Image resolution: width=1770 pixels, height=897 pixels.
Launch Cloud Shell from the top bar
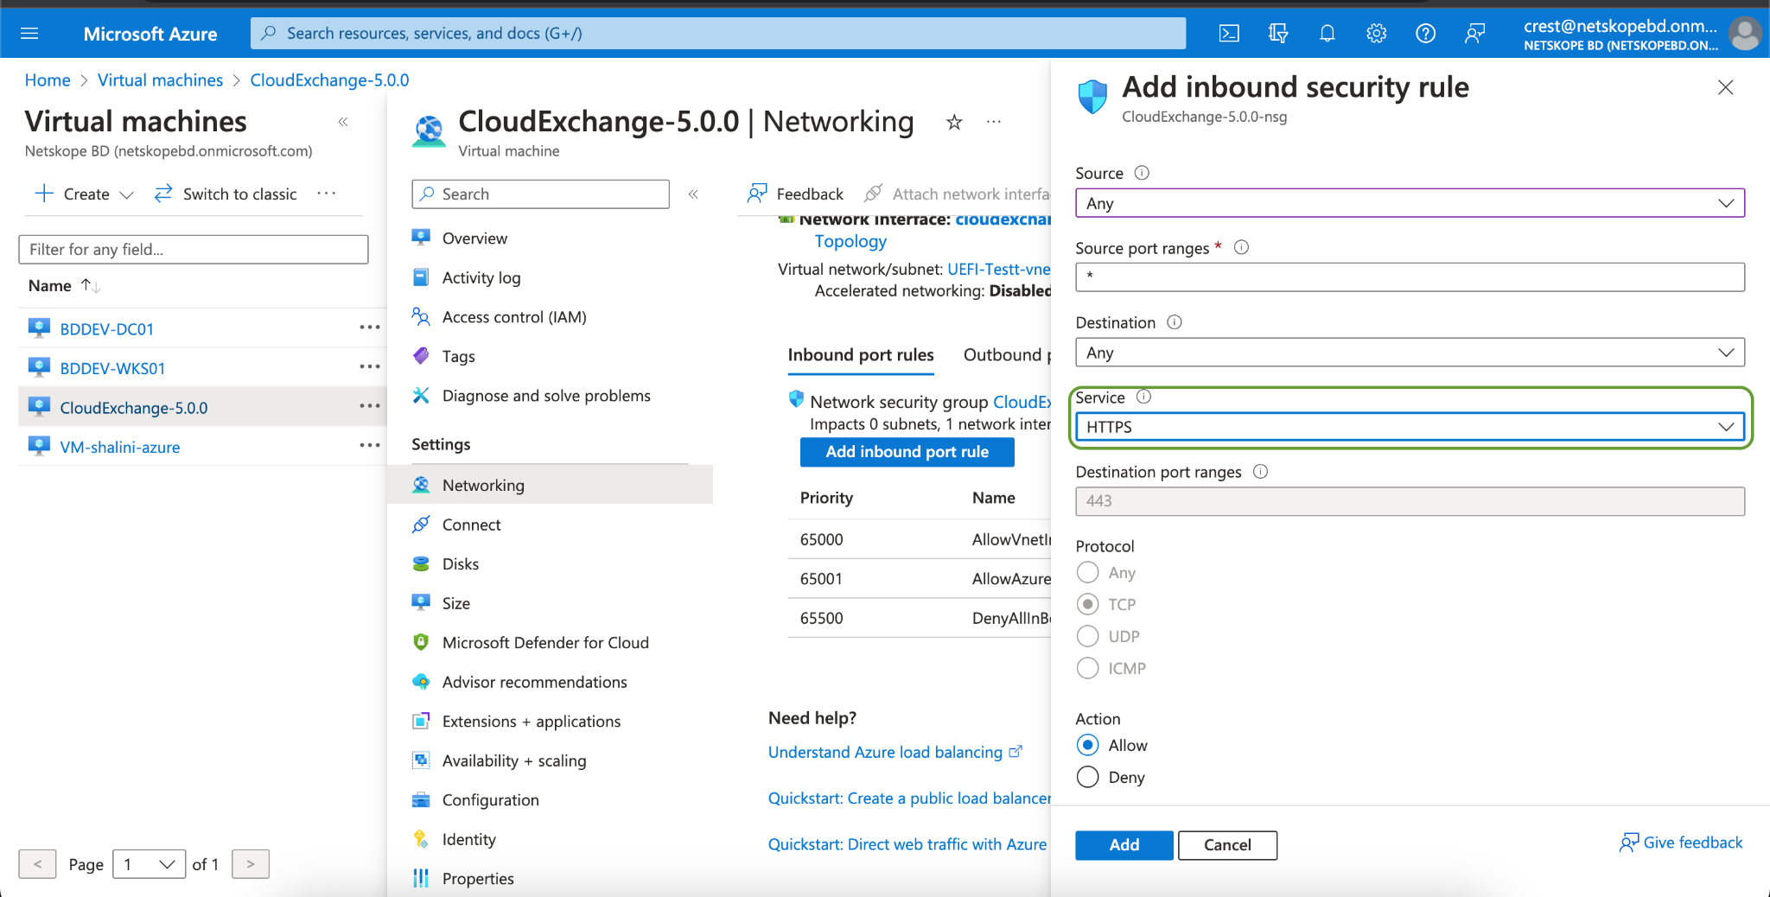pos(1229,34)
